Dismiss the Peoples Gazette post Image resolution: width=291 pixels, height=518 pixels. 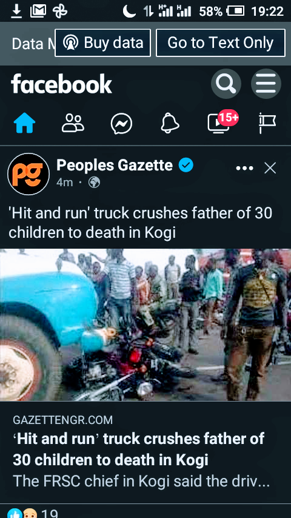pos(270,169)
